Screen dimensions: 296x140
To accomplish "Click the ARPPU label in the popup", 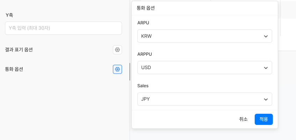I will pos(145,54).
